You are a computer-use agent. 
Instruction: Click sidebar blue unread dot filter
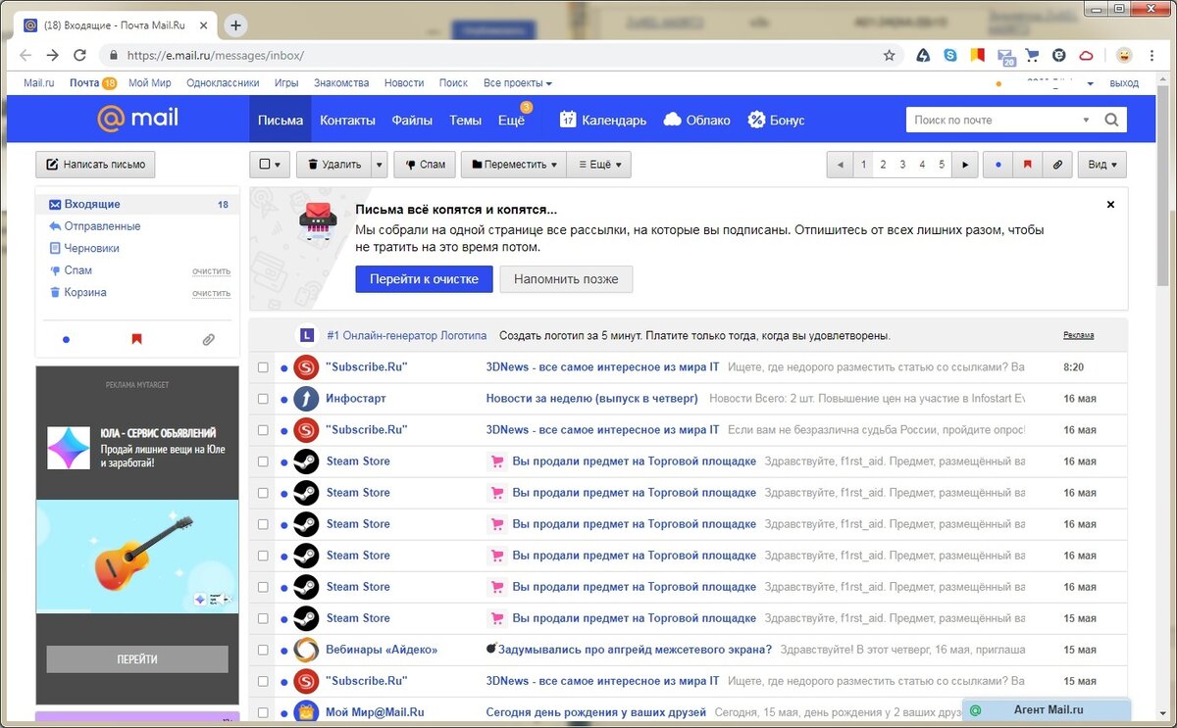click(x=66, y=339)
